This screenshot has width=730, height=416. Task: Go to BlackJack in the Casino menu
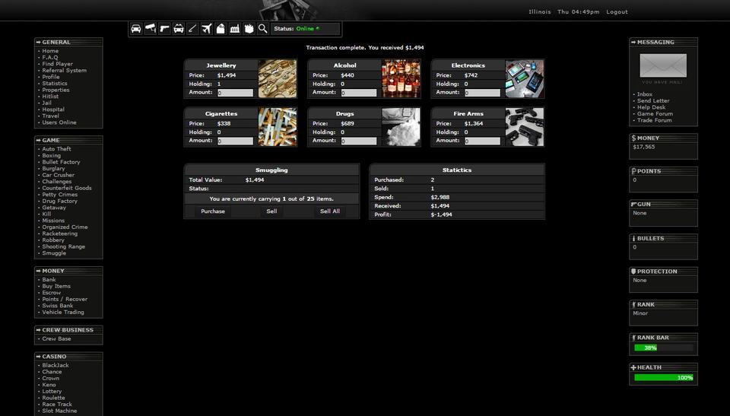(56, 365)
